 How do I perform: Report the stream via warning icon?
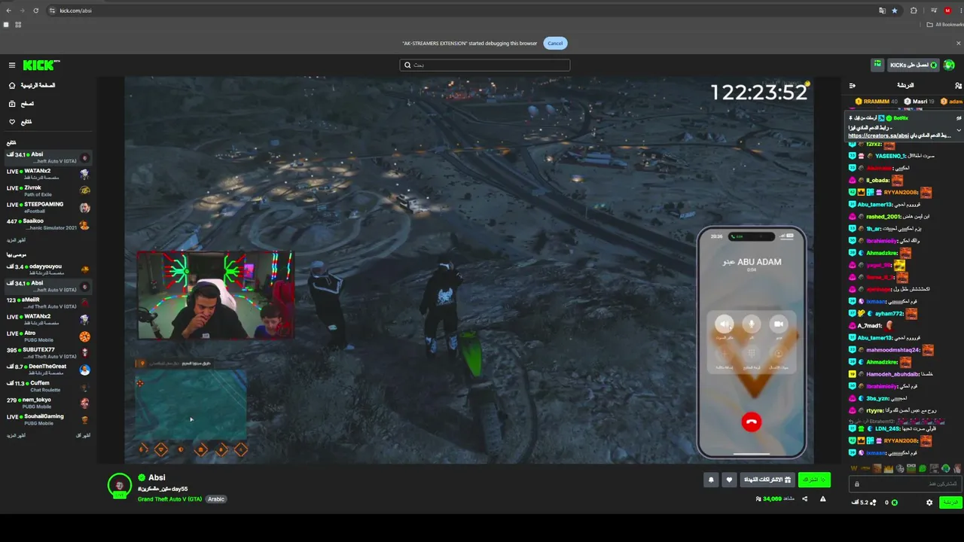[822, 498]
